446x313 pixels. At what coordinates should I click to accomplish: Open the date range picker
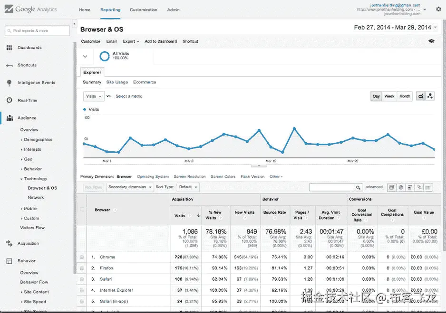pos(396,28)
